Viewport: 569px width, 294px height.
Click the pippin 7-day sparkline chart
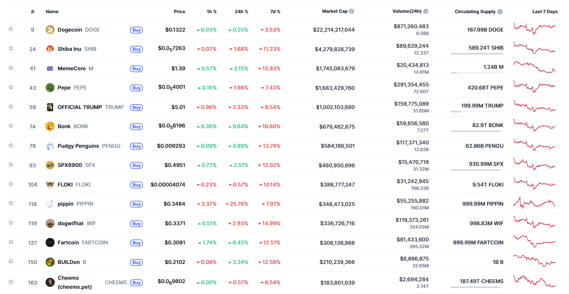(x=535, y=204)
